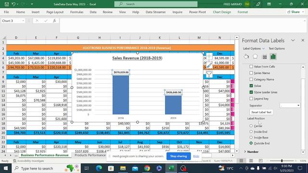Check the Legend key checkbox
308x173 pixels.
[251, 99]
